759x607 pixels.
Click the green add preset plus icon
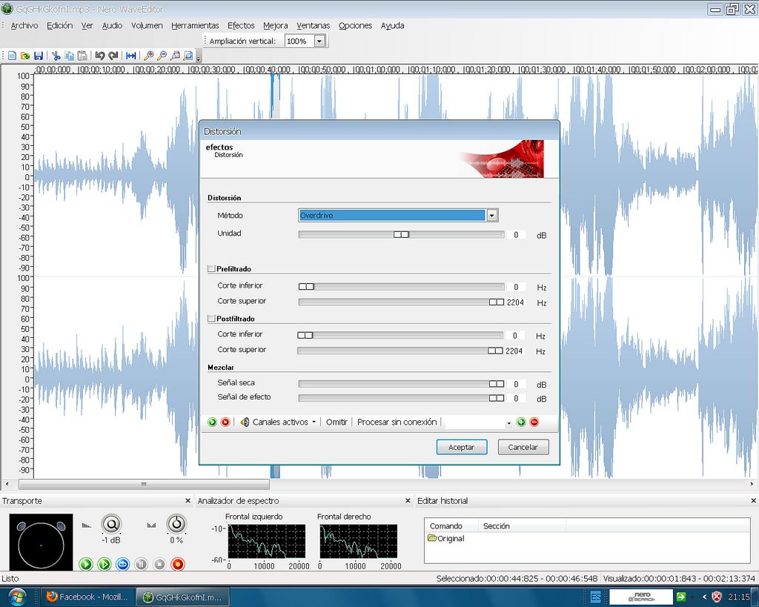click(x=521, y=422)
